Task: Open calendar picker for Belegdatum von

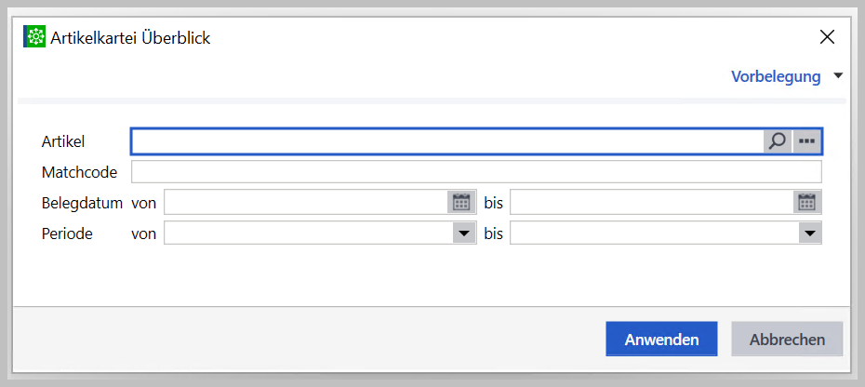Action: click(461, 202)
